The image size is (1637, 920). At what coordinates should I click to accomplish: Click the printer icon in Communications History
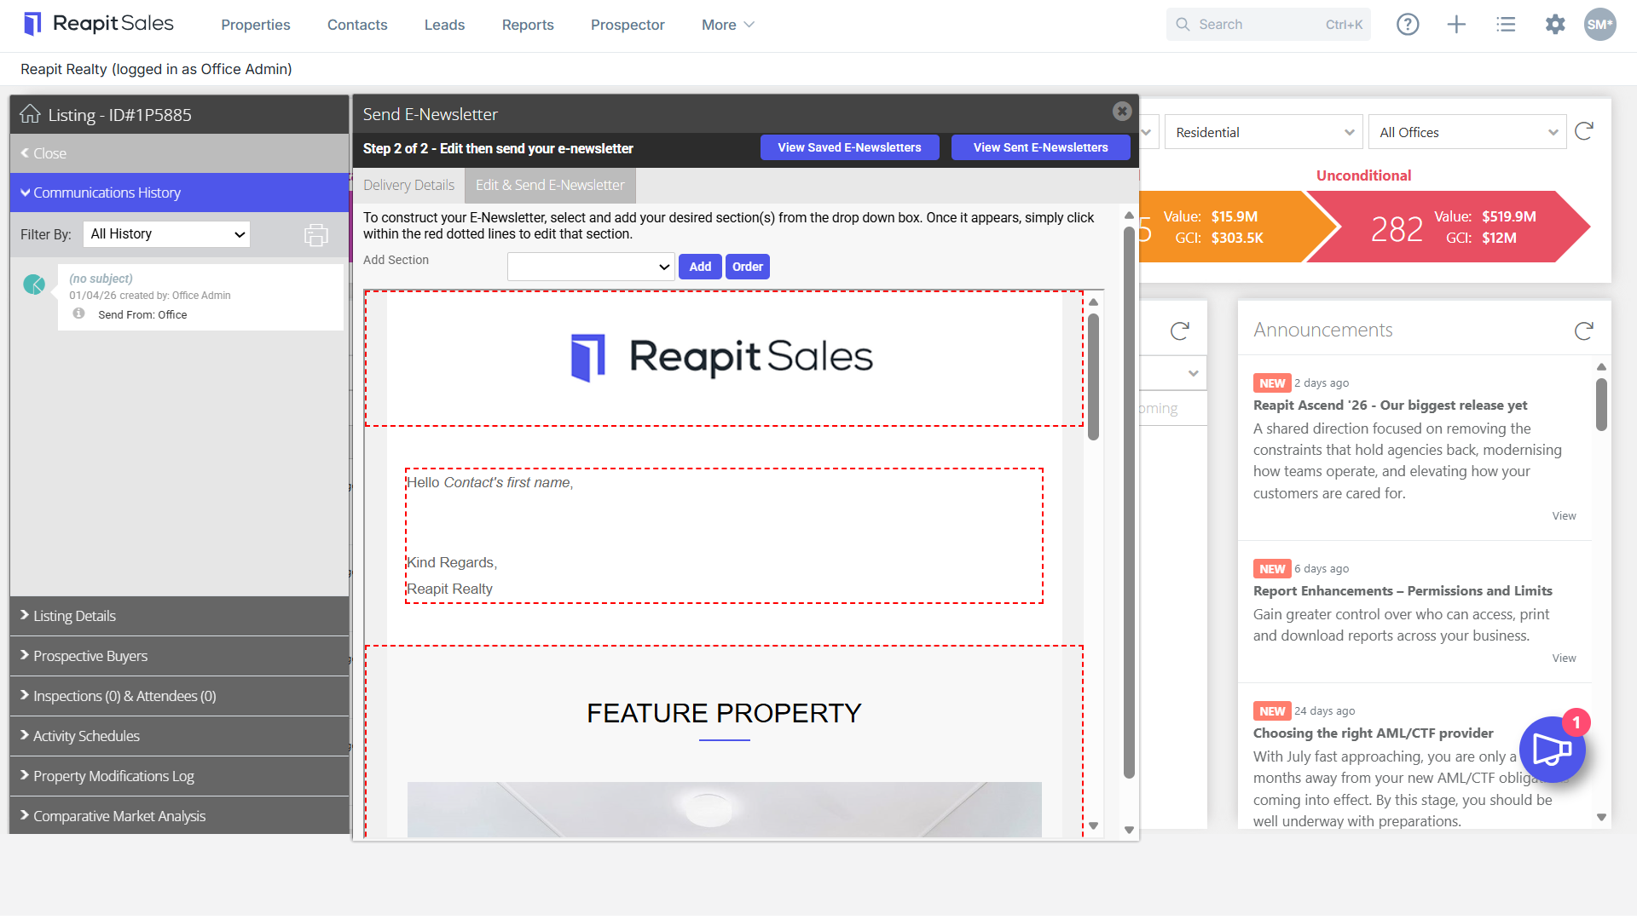316,235
